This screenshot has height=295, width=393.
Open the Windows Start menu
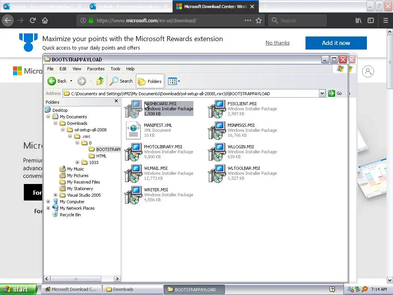[18, 289]
